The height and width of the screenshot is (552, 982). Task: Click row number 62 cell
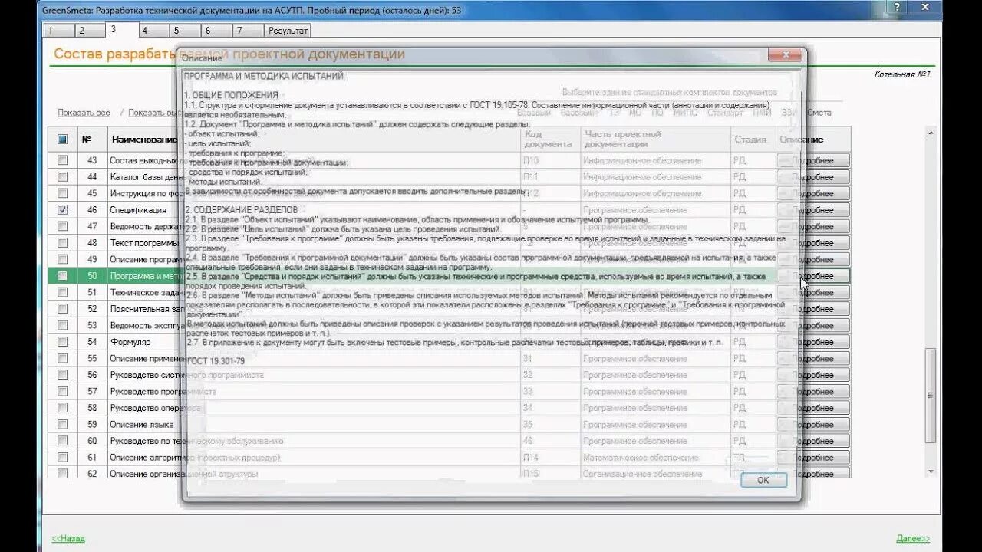[x=92, y=474]
